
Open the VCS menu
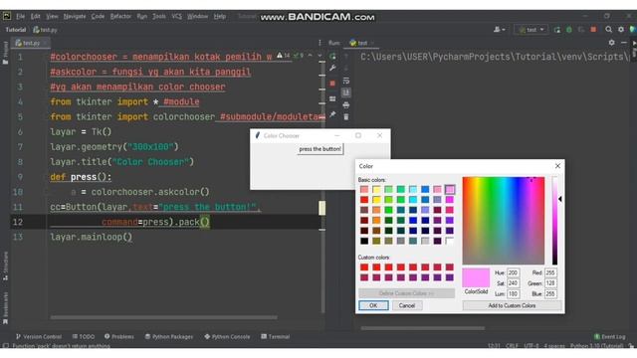[x=177, y=16]
